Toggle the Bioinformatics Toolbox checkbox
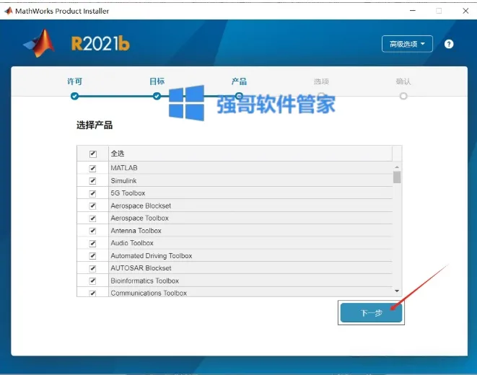Screen dimensions: 477x375 click(x=93, y=281)
